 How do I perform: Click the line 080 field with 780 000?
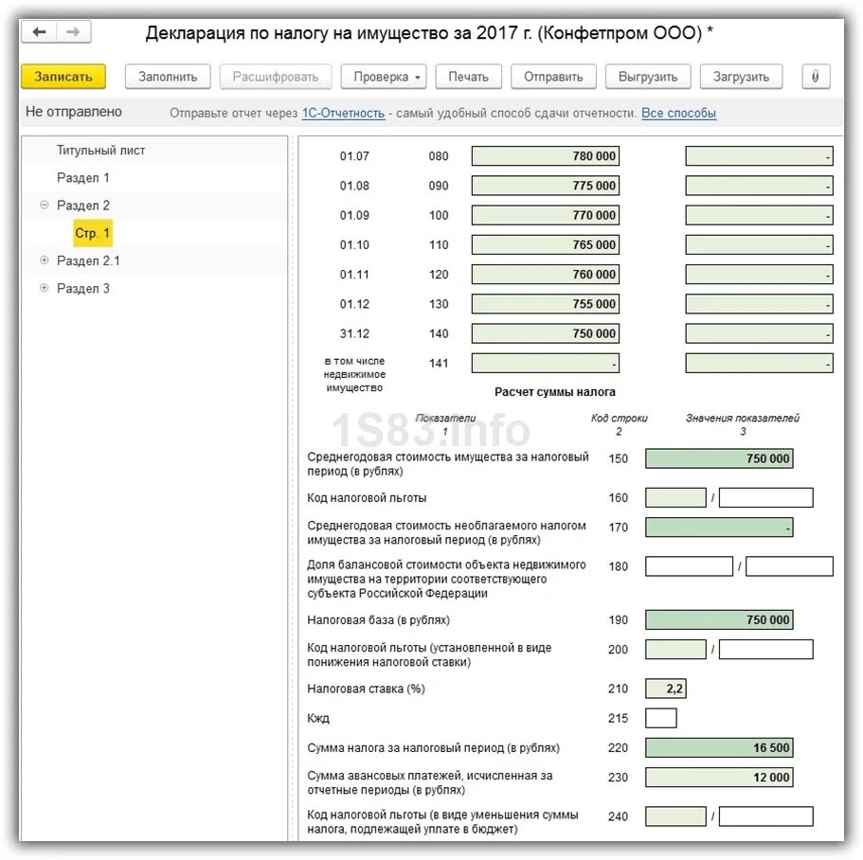[545, 155]
